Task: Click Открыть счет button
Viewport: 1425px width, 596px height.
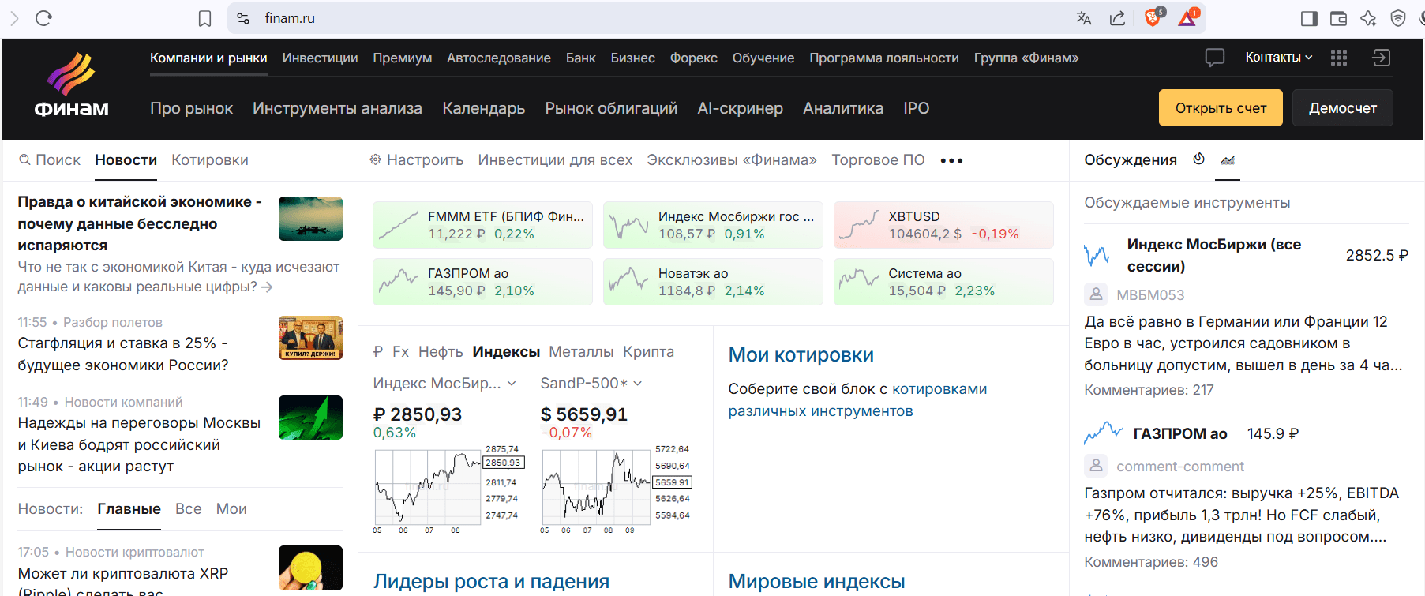Action: pyautogui.click(x=1221, y=107)
